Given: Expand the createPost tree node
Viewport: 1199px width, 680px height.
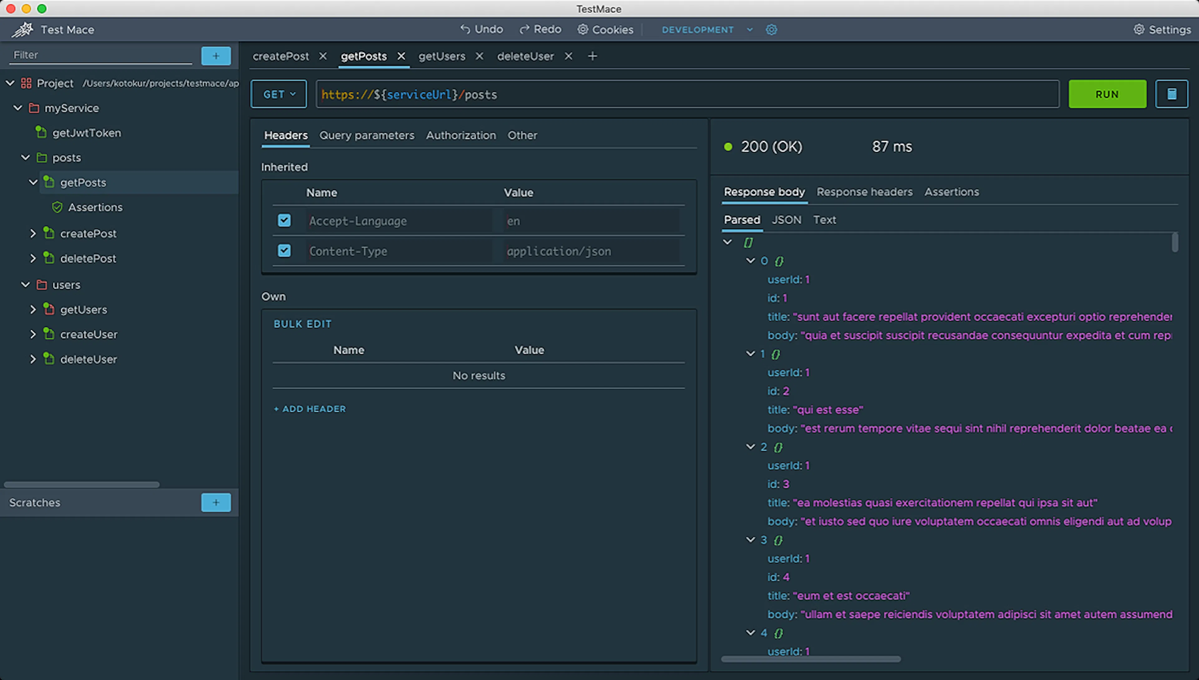Looking at the screenshot, I should point(33,233).
